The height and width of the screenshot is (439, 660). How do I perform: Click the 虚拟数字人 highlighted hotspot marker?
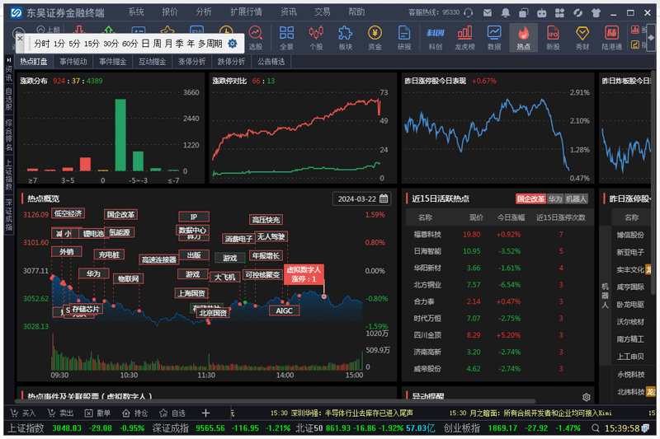point(304,274)
